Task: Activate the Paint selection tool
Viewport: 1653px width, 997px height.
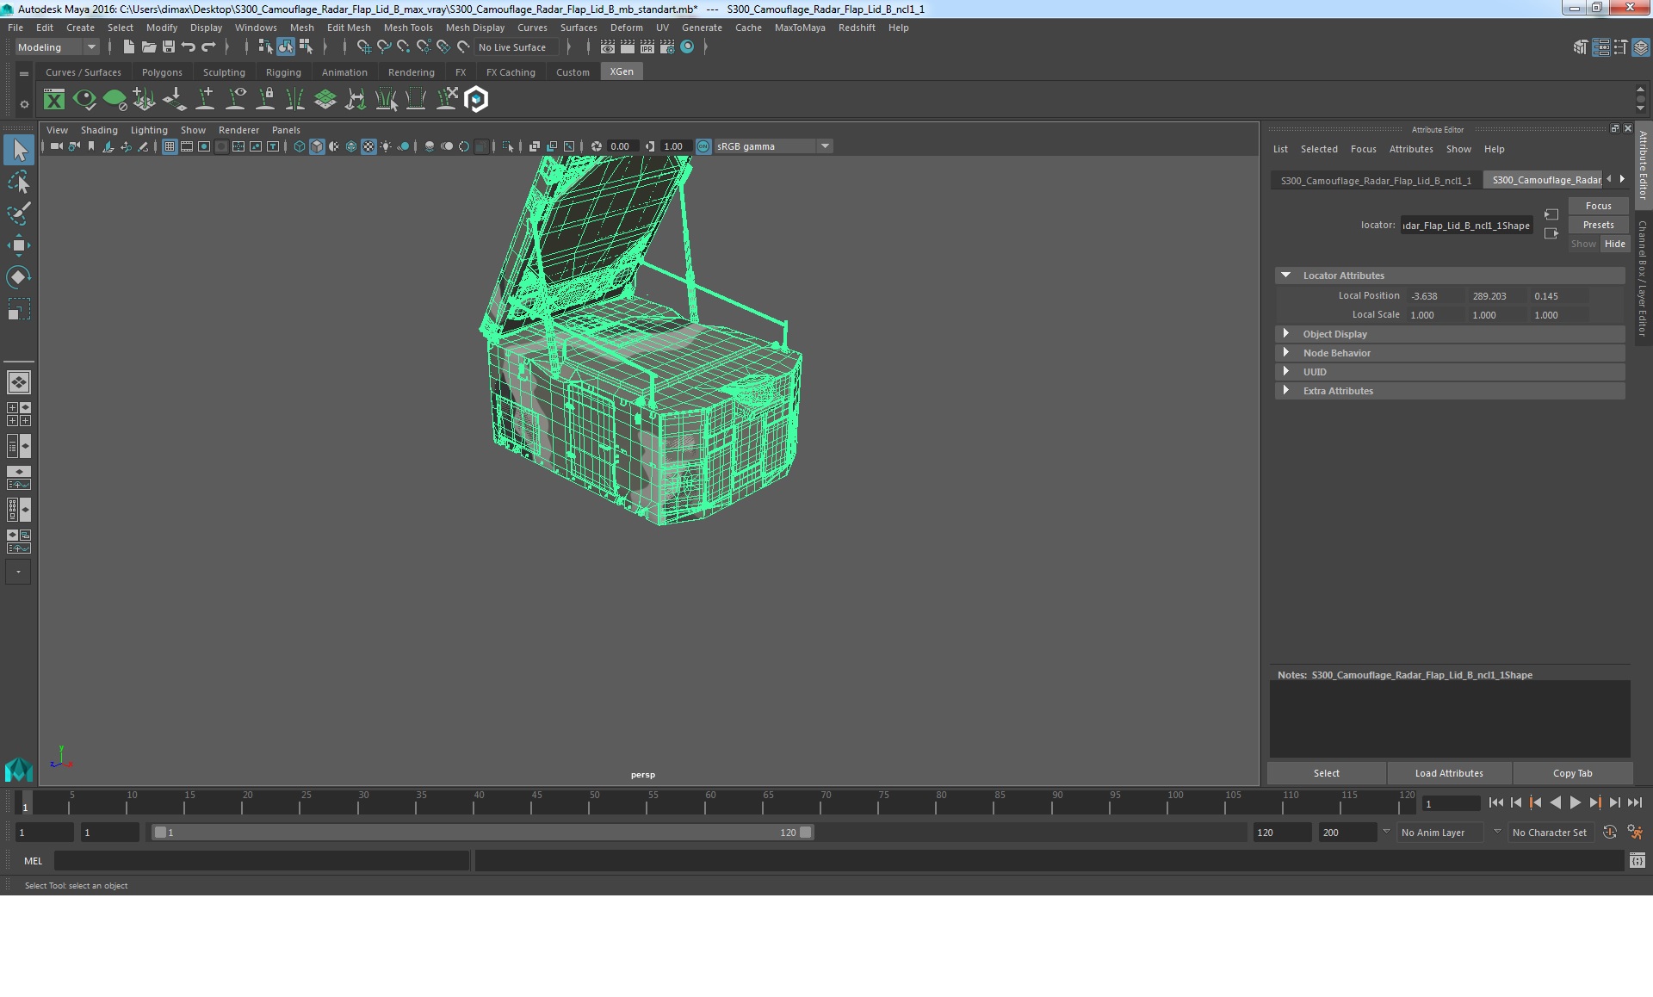Action: point(19,214)
